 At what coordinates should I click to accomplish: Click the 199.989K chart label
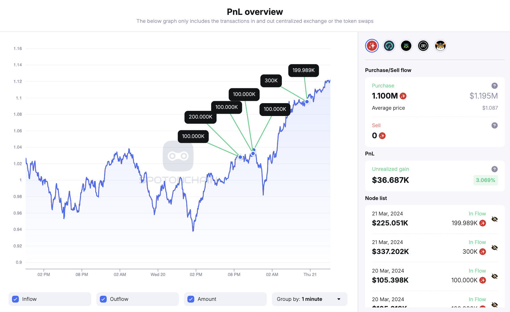click(303, 70)
